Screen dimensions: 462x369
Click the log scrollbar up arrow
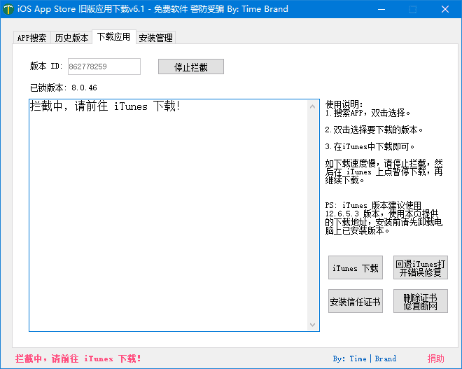[313, 106]
